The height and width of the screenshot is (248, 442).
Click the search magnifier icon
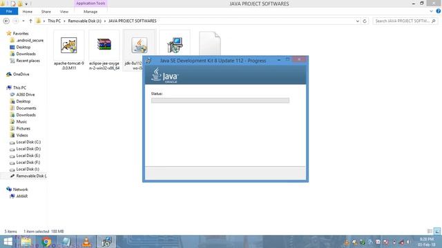pyautogui.click(x=434, y=21)
